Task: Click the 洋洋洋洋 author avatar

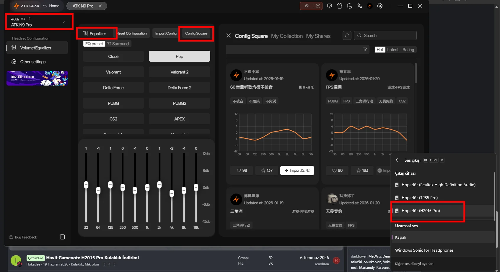Action: point(236,199)
